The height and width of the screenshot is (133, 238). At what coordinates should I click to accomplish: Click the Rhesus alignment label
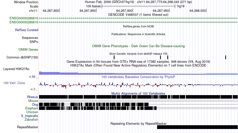(33, 97)
